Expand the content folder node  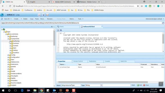[x=10, y=46]
